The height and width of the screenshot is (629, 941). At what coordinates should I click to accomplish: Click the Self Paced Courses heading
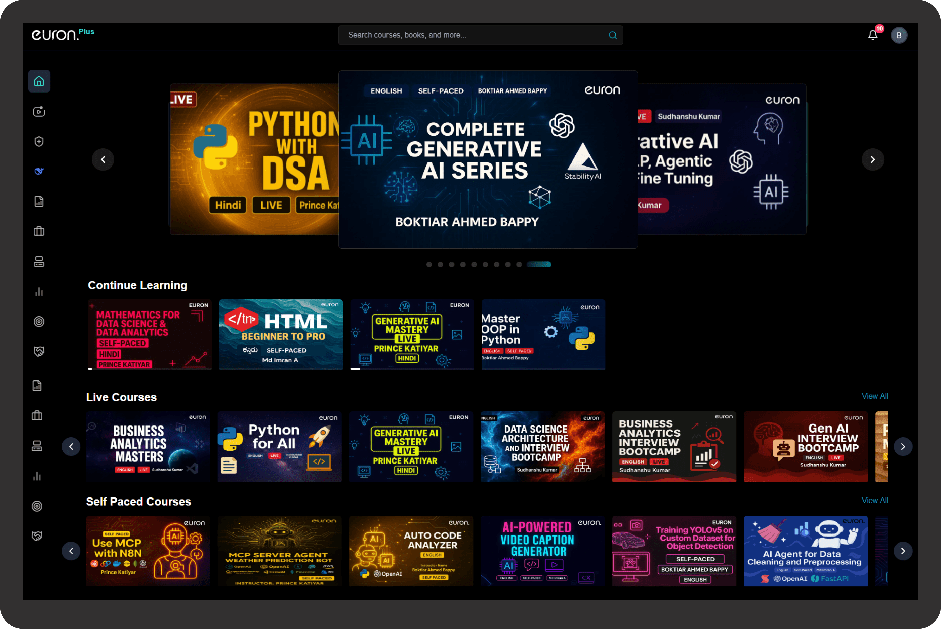click(x=139, y=502)
